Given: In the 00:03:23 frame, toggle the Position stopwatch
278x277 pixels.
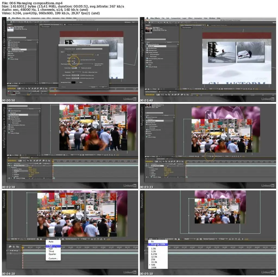Looking at the screenshot, I should [x=150, y=171].
